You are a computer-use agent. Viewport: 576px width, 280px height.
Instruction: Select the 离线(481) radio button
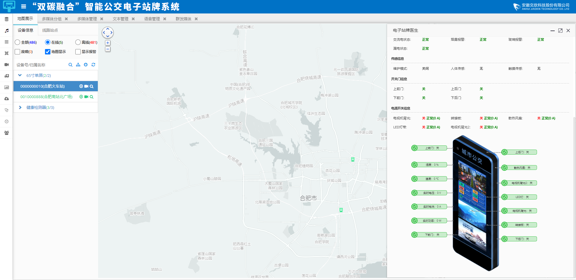[78, 42]
